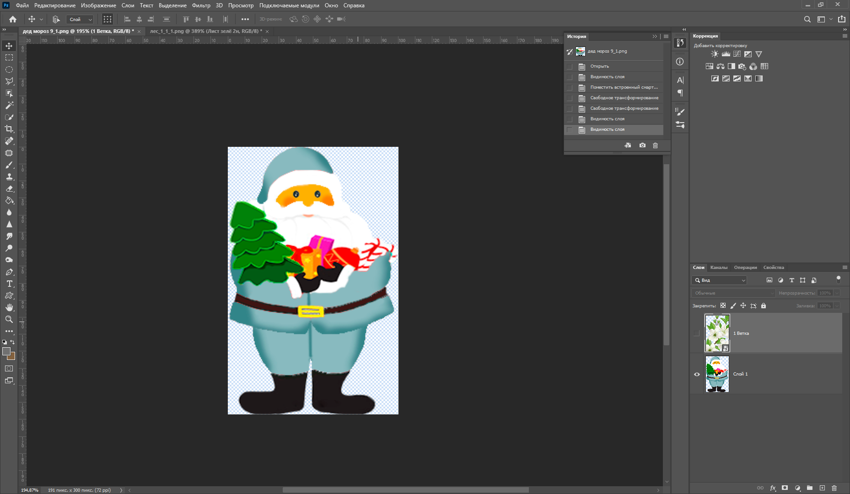Expand the Слой auto-select dropdown
This screenshot has height=494, width=850.
pyautogui.click(x=80, y=19)
